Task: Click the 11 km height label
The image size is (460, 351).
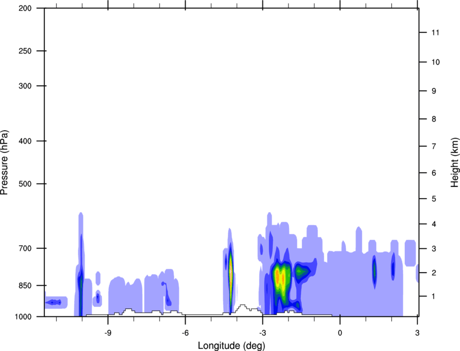Action: pyautogui.click(x=435, y=32)
